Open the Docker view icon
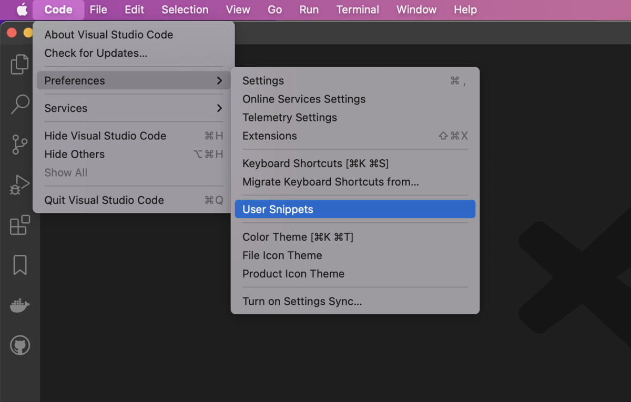Screen dimensions: 631x402 click(20, 305)
